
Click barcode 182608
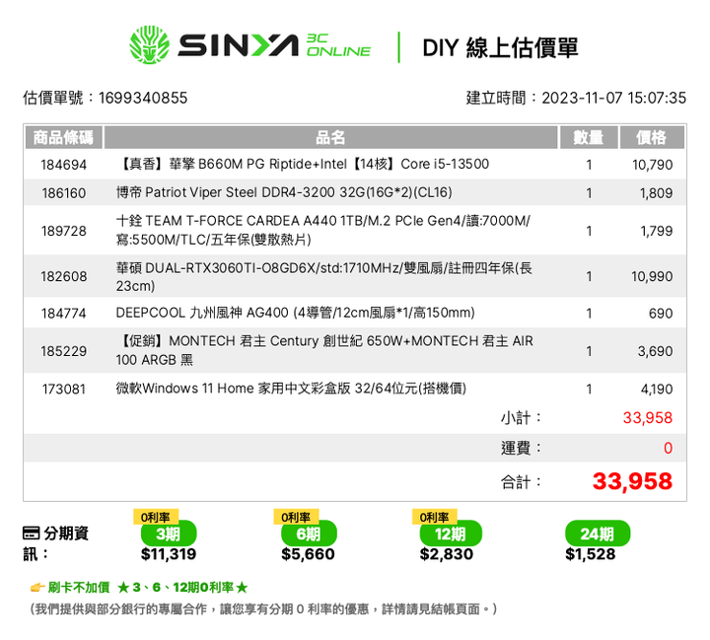click(63, 276)
